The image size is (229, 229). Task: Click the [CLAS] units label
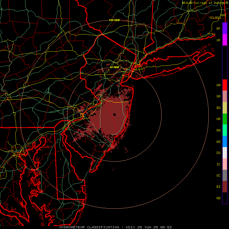coord(215,18)
